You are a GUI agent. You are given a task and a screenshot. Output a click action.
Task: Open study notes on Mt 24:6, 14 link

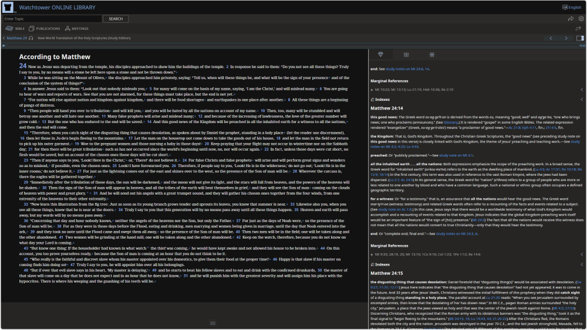point(407,69)
